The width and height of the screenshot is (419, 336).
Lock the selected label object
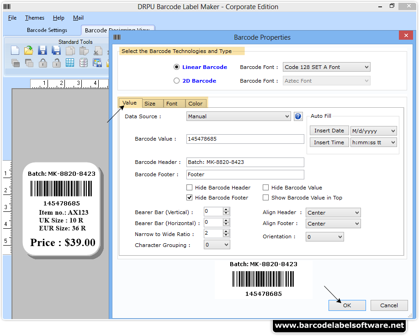point(42,62)
